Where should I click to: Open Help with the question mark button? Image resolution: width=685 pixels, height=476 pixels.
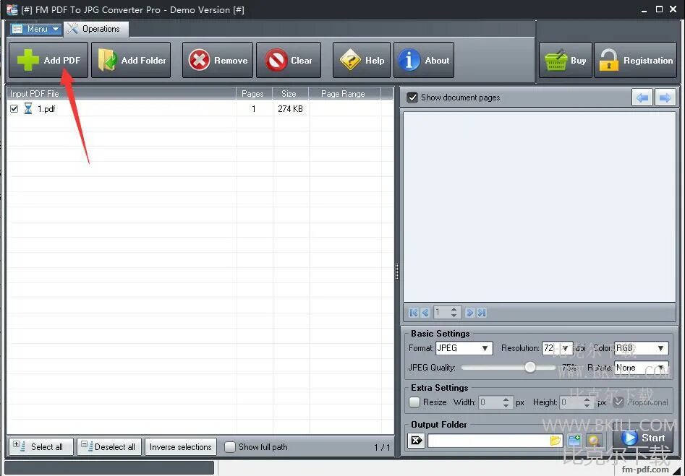[361, 60]
